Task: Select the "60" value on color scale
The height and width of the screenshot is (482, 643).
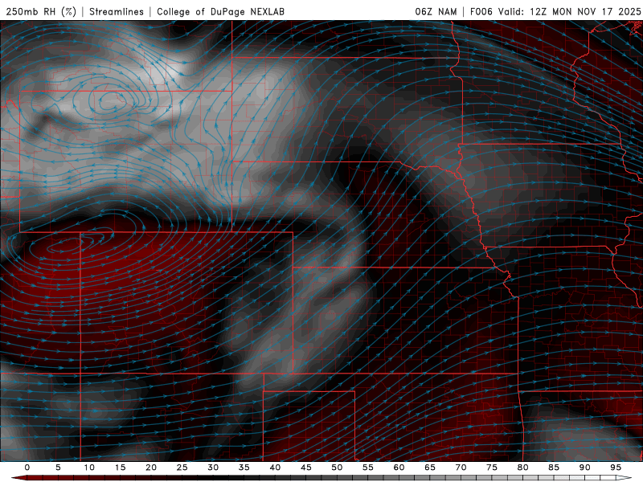Action: coord(399,468)
